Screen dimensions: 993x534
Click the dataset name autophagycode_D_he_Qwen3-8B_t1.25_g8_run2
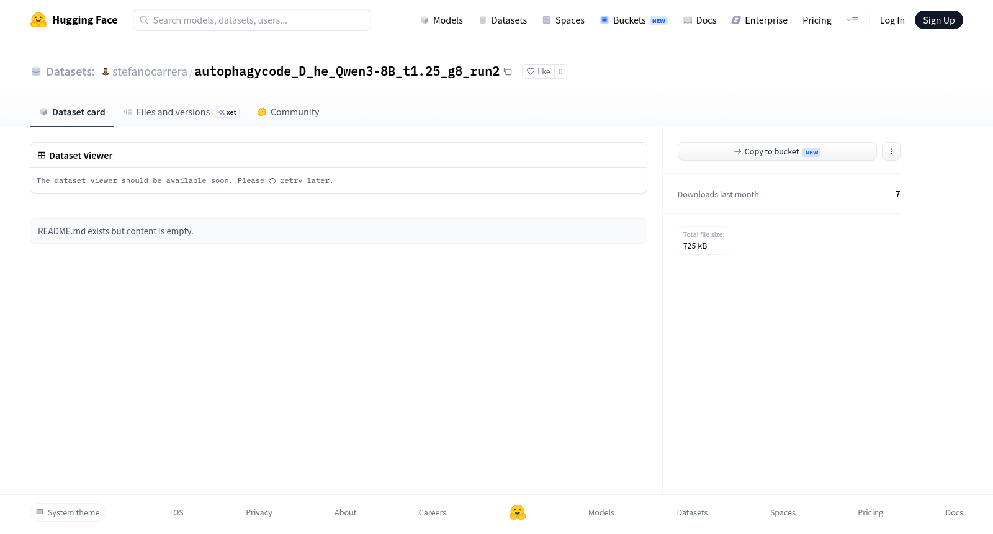pyautogui.click(x=347, y=71)
